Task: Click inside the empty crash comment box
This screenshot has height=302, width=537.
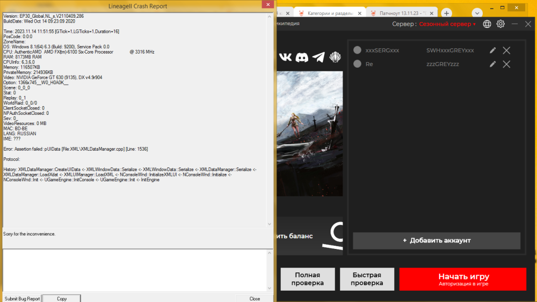Action: [134, 271]
